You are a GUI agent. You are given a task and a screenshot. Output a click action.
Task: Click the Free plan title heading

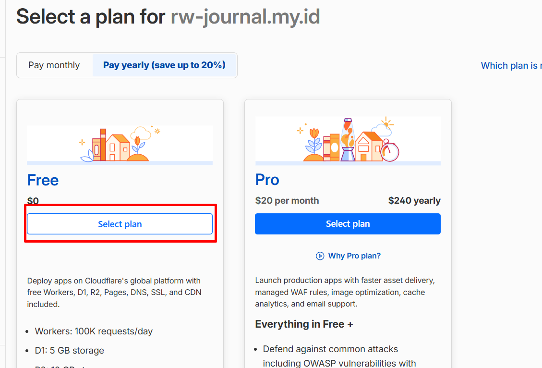tap(43, 180)
